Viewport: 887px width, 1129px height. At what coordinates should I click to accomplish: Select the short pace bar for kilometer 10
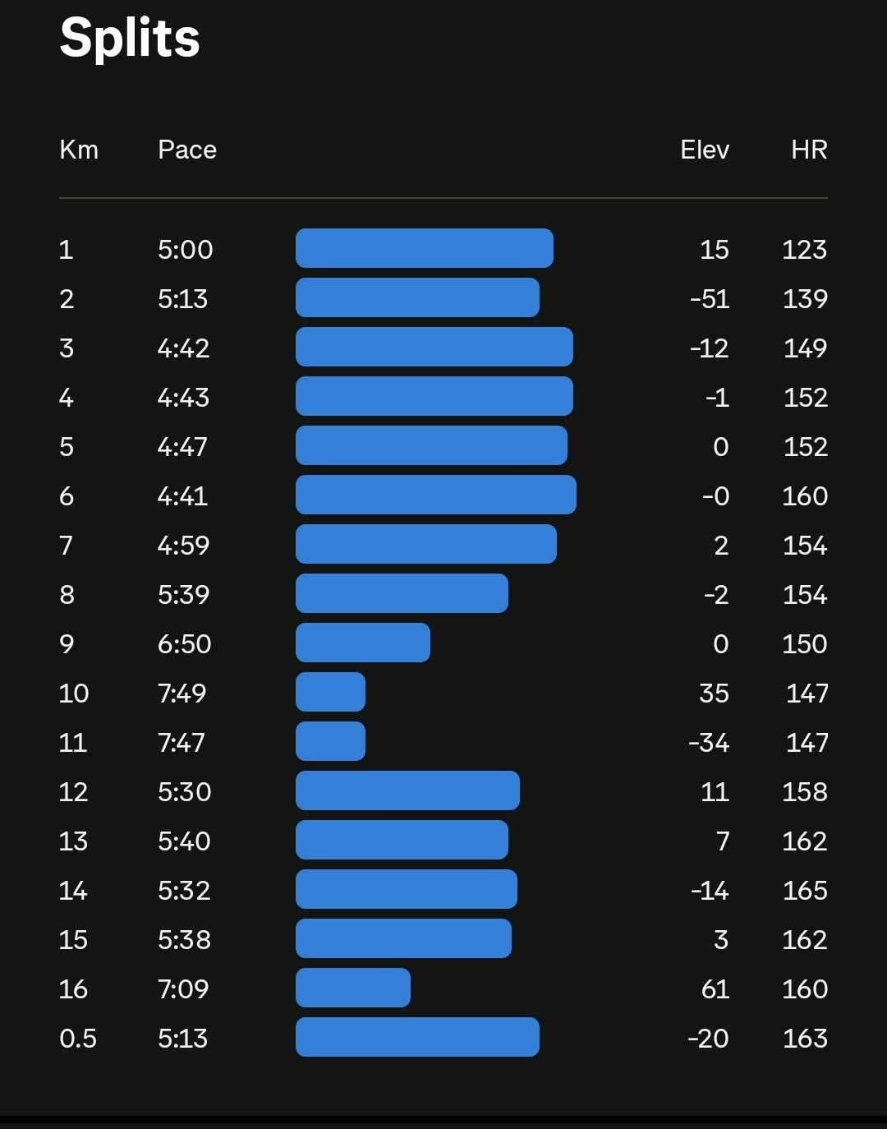click(x=330, y=692)
